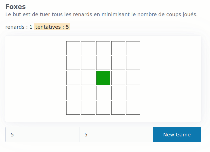Select the last cell of the middle row

coord(133,78)
